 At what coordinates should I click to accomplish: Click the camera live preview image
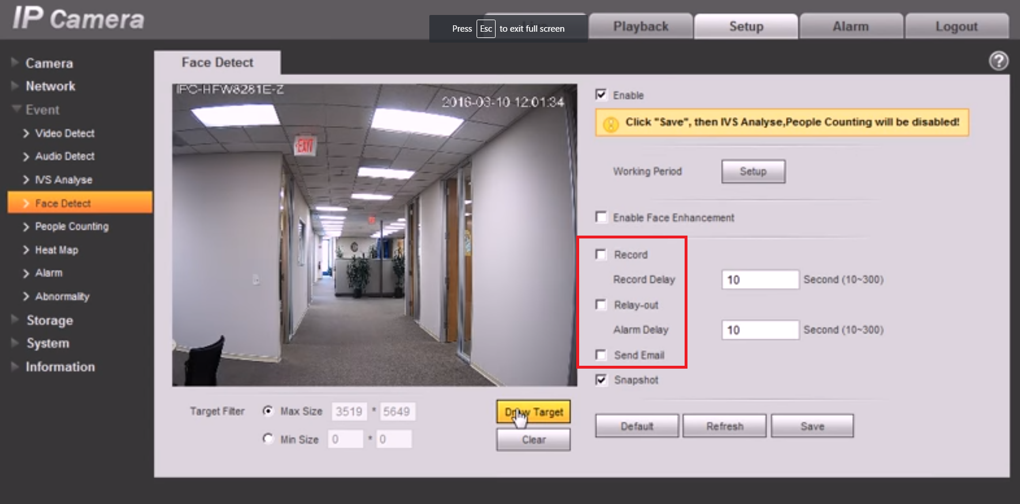coord(375,235)
